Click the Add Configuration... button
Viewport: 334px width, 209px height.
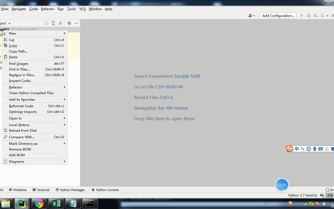click(x=278, y=16)
